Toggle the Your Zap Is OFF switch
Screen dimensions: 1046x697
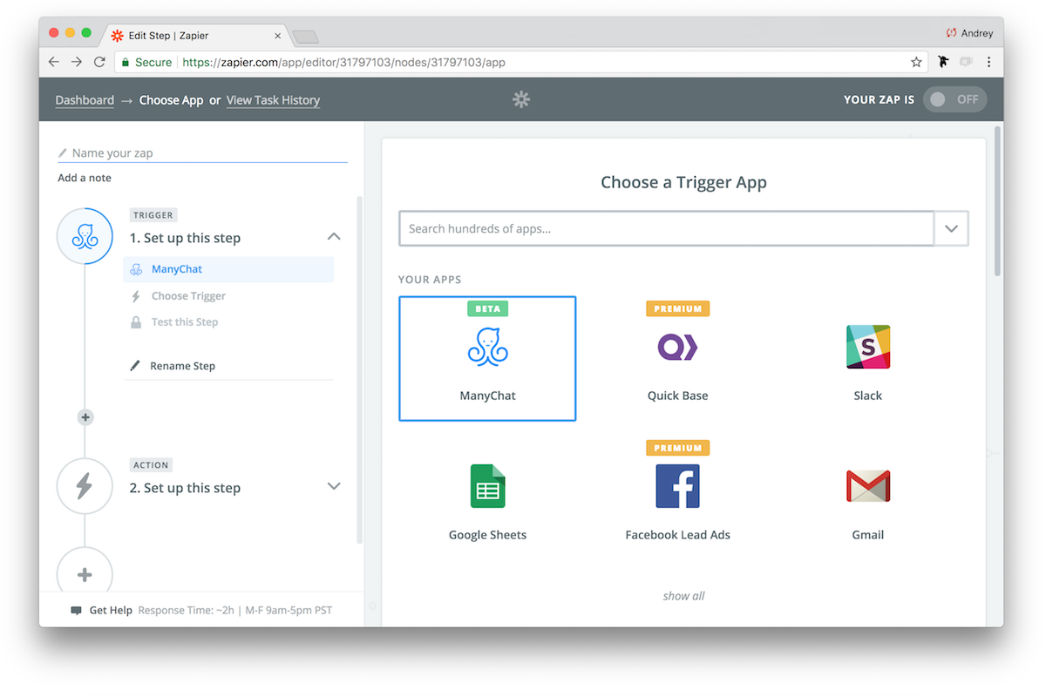coord(954,99)
